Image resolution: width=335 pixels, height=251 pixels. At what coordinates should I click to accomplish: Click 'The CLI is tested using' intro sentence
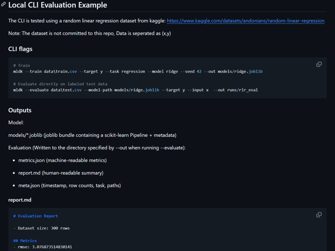click(x=87, y=21)
